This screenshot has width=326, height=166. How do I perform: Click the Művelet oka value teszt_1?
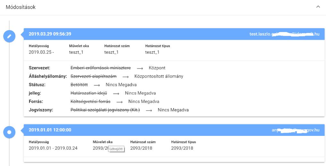76,52
